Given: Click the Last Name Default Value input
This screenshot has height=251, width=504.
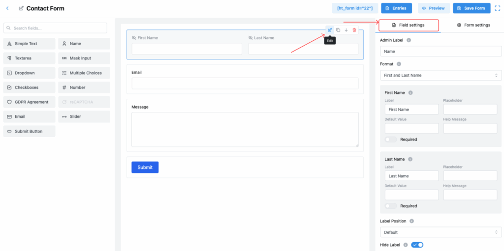Looking at the screenshot, I should coord(412,195).
